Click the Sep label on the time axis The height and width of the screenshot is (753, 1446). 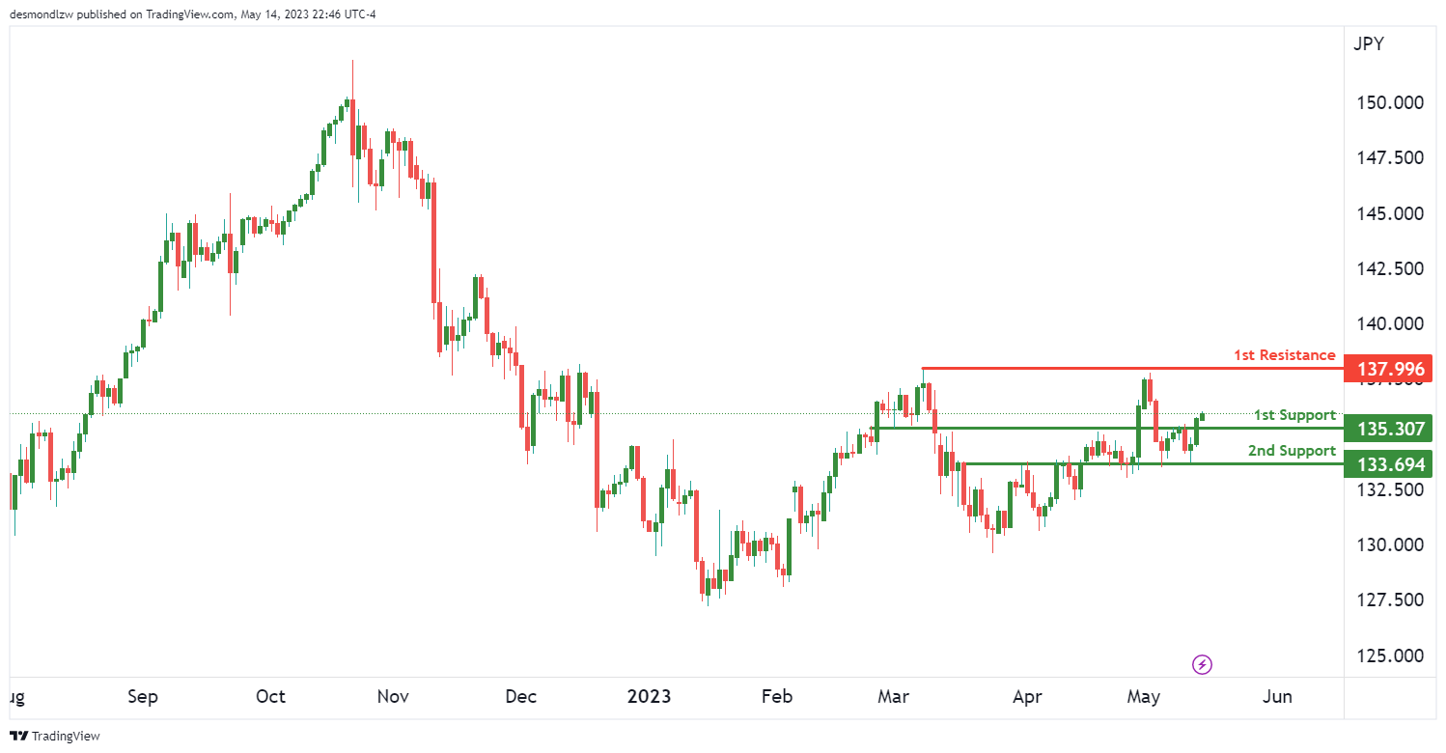143,696
